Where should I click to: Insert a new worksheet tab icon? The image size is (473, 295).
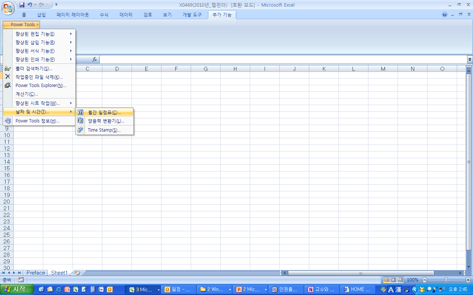[x=77, y=273]
